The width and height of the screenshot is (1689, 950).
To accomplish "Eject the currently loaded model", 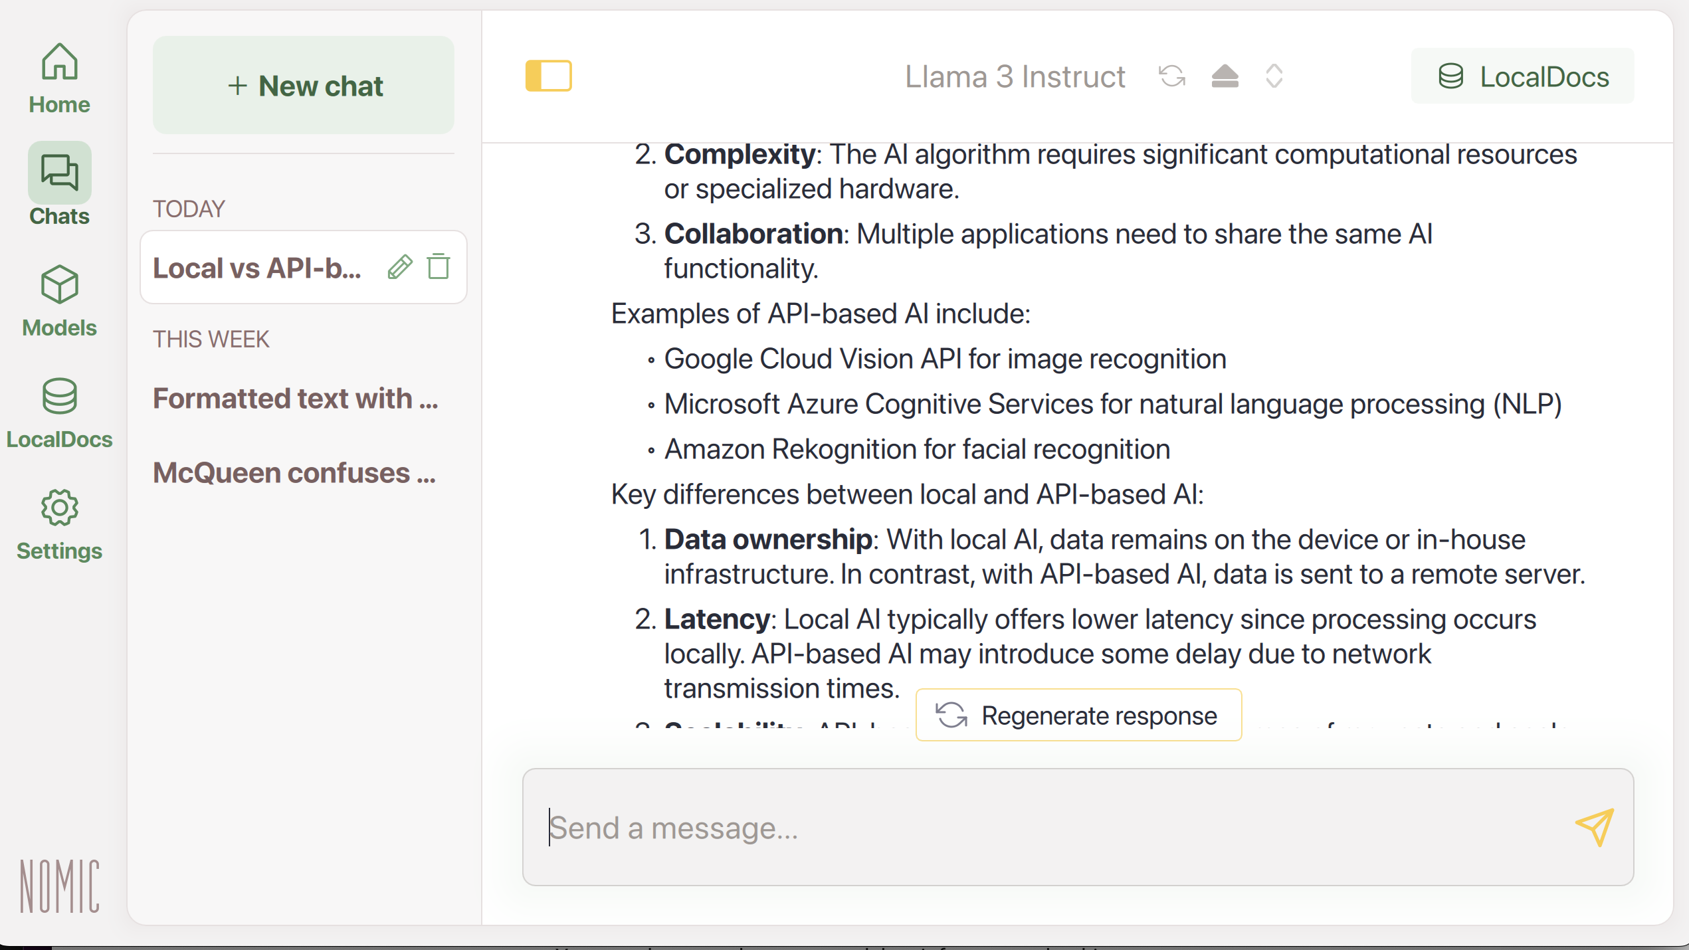I will [1225, 76].
